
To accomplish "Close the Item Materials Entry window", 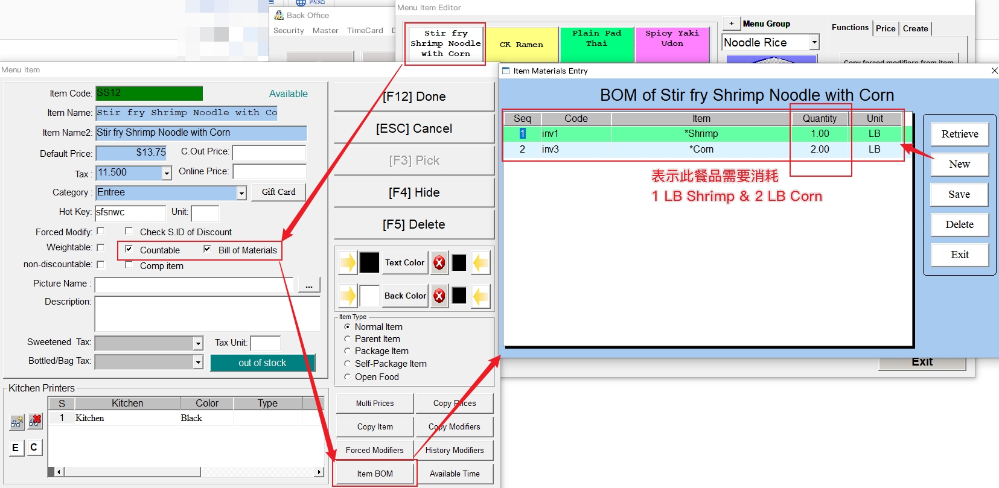I will click(994, 71).
